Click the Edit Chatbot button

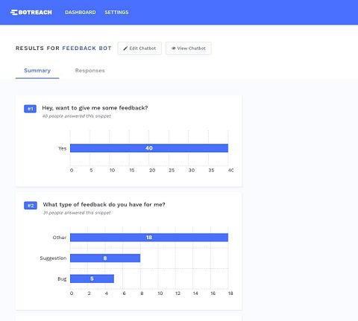[139, 48]
